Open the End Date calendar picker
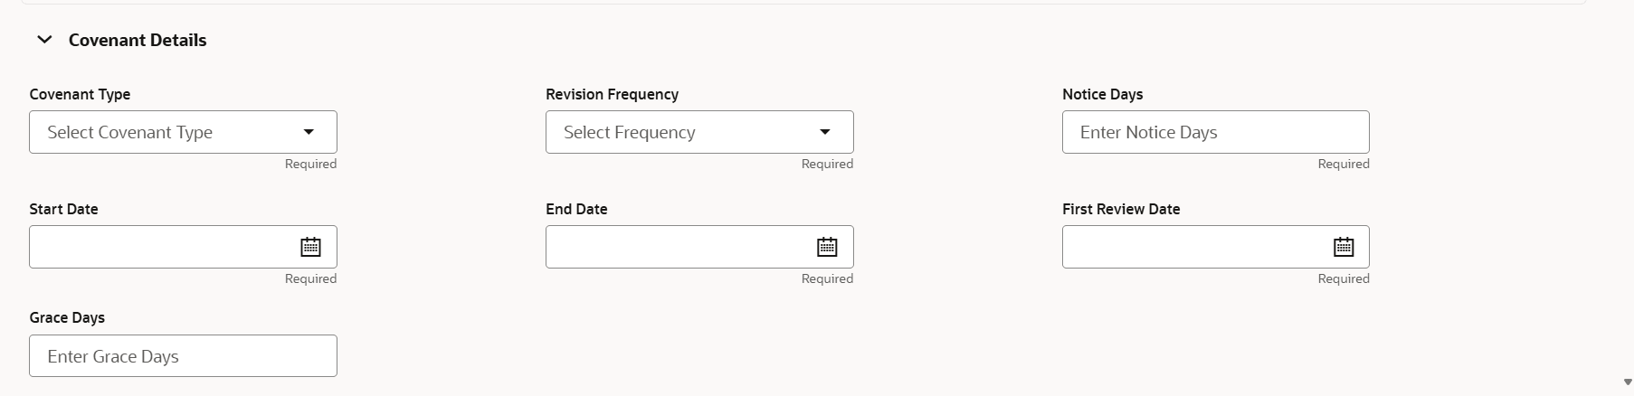Screen dimensions: 1634x396 827,247
